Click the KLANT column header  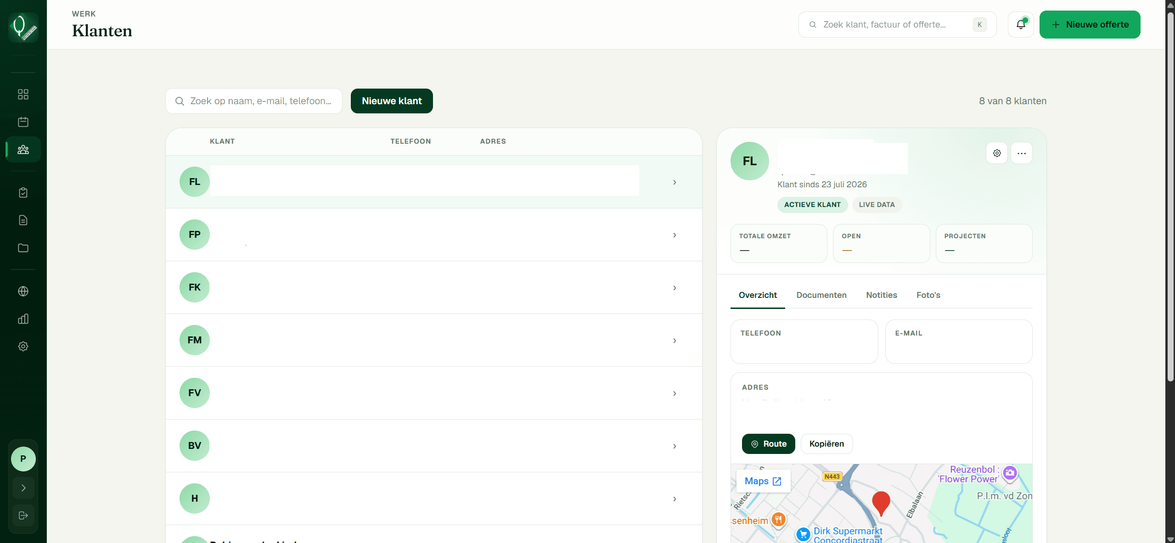(x=222, y=141)
